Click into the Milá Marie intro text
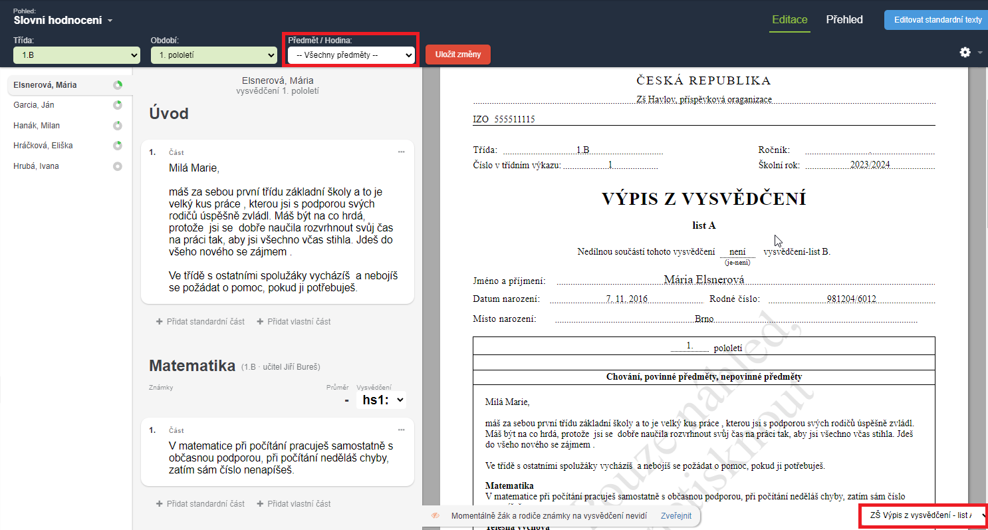The width and height of the screenshot is (988, 530). click(284, 228)
